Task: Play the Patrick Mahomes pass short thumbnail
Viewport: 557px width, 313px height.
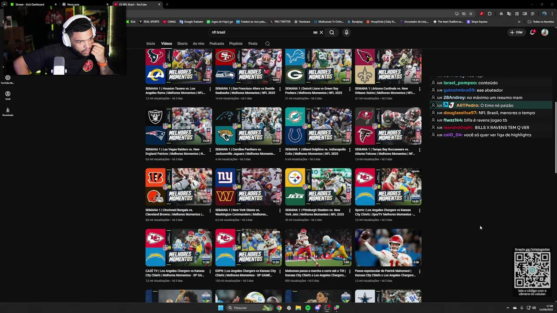Action: pos(388,247)
